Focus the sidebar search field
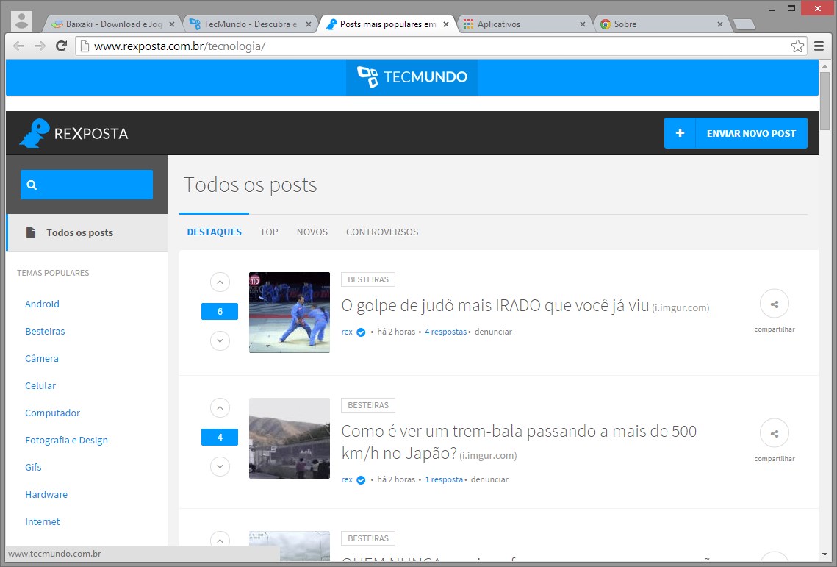This screenshot has width=837, height=567. pyautogui.click(x=87, y=185)
